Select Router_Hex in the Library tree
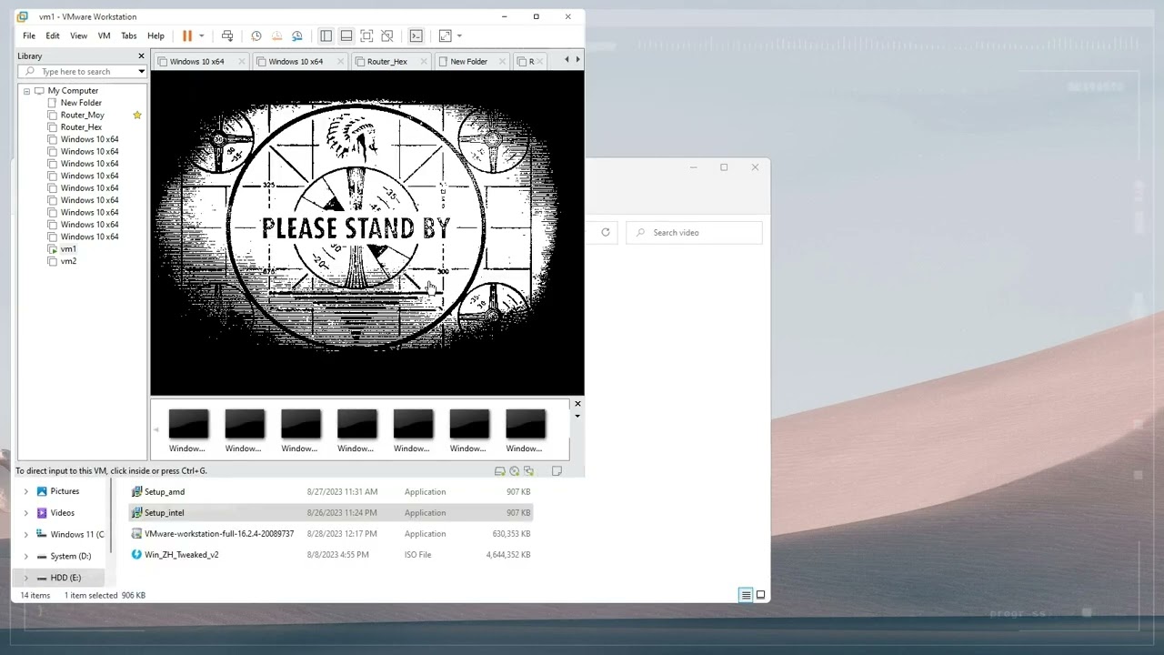Viewport: 1164px width, 655px height. click(81, 127)
